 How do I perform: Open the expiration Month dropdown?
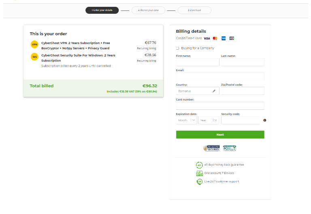tap(186, 120)
